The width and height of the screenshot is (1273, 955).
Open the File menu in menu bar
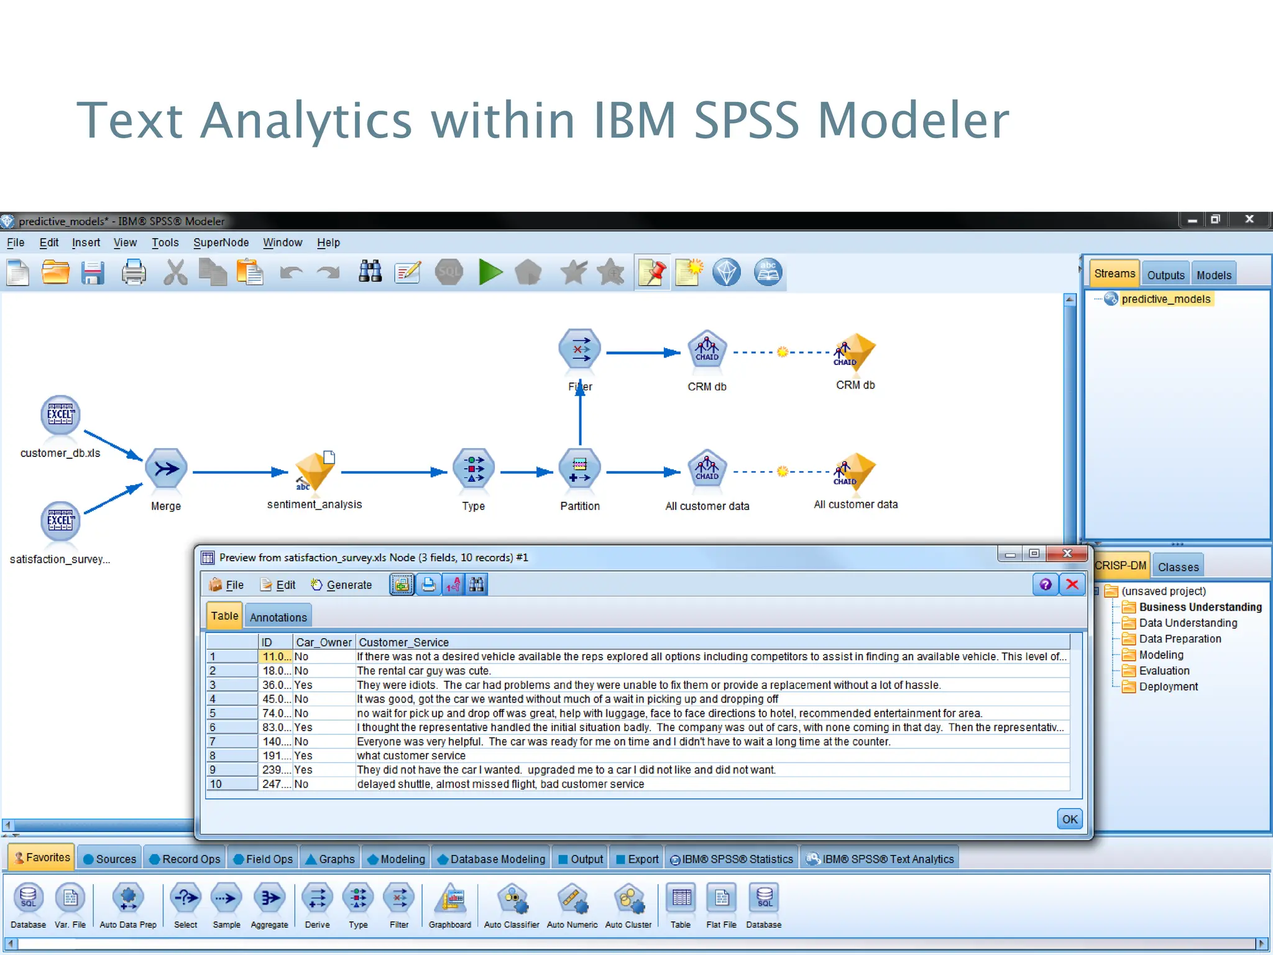coord(16,242)
